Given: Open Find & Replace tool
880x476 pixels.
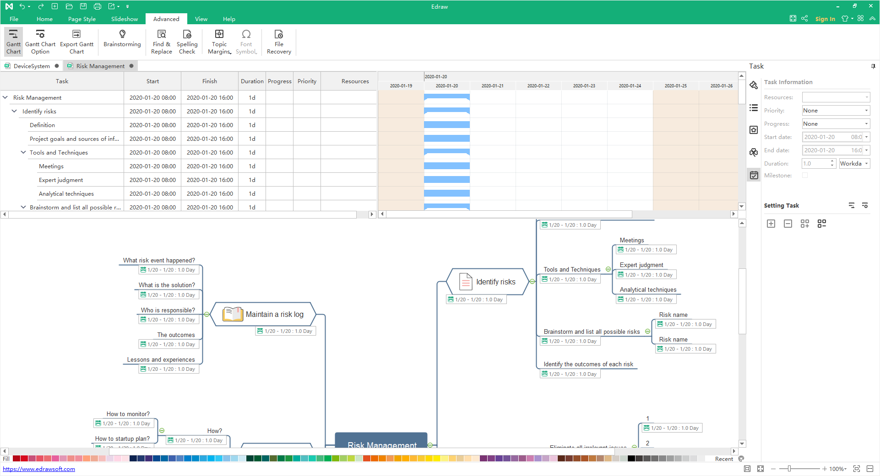Looking at the screenshot, I should coord(161,42).
